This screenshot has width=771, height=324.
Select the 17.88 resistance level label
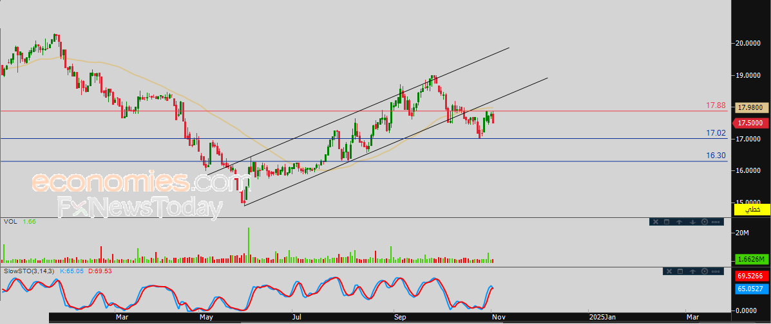716,105
